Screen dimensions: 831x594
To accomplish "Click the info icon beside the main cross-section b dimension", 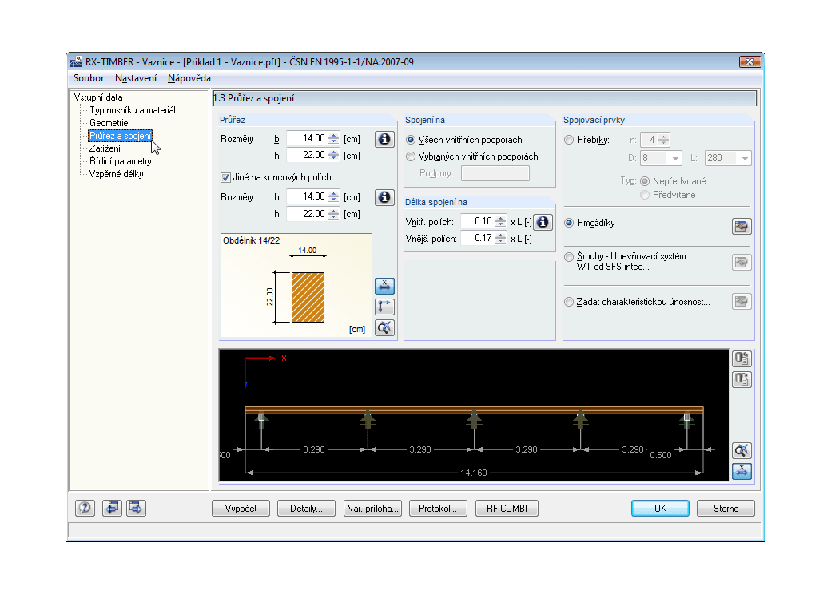I will tap(384, 139).
